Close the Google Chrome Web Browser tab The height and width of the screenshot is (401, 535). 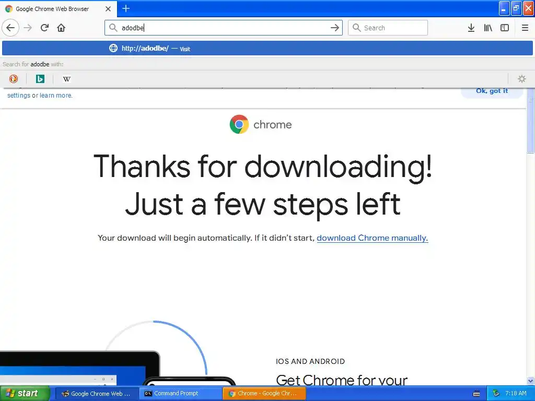pos(108,9)
